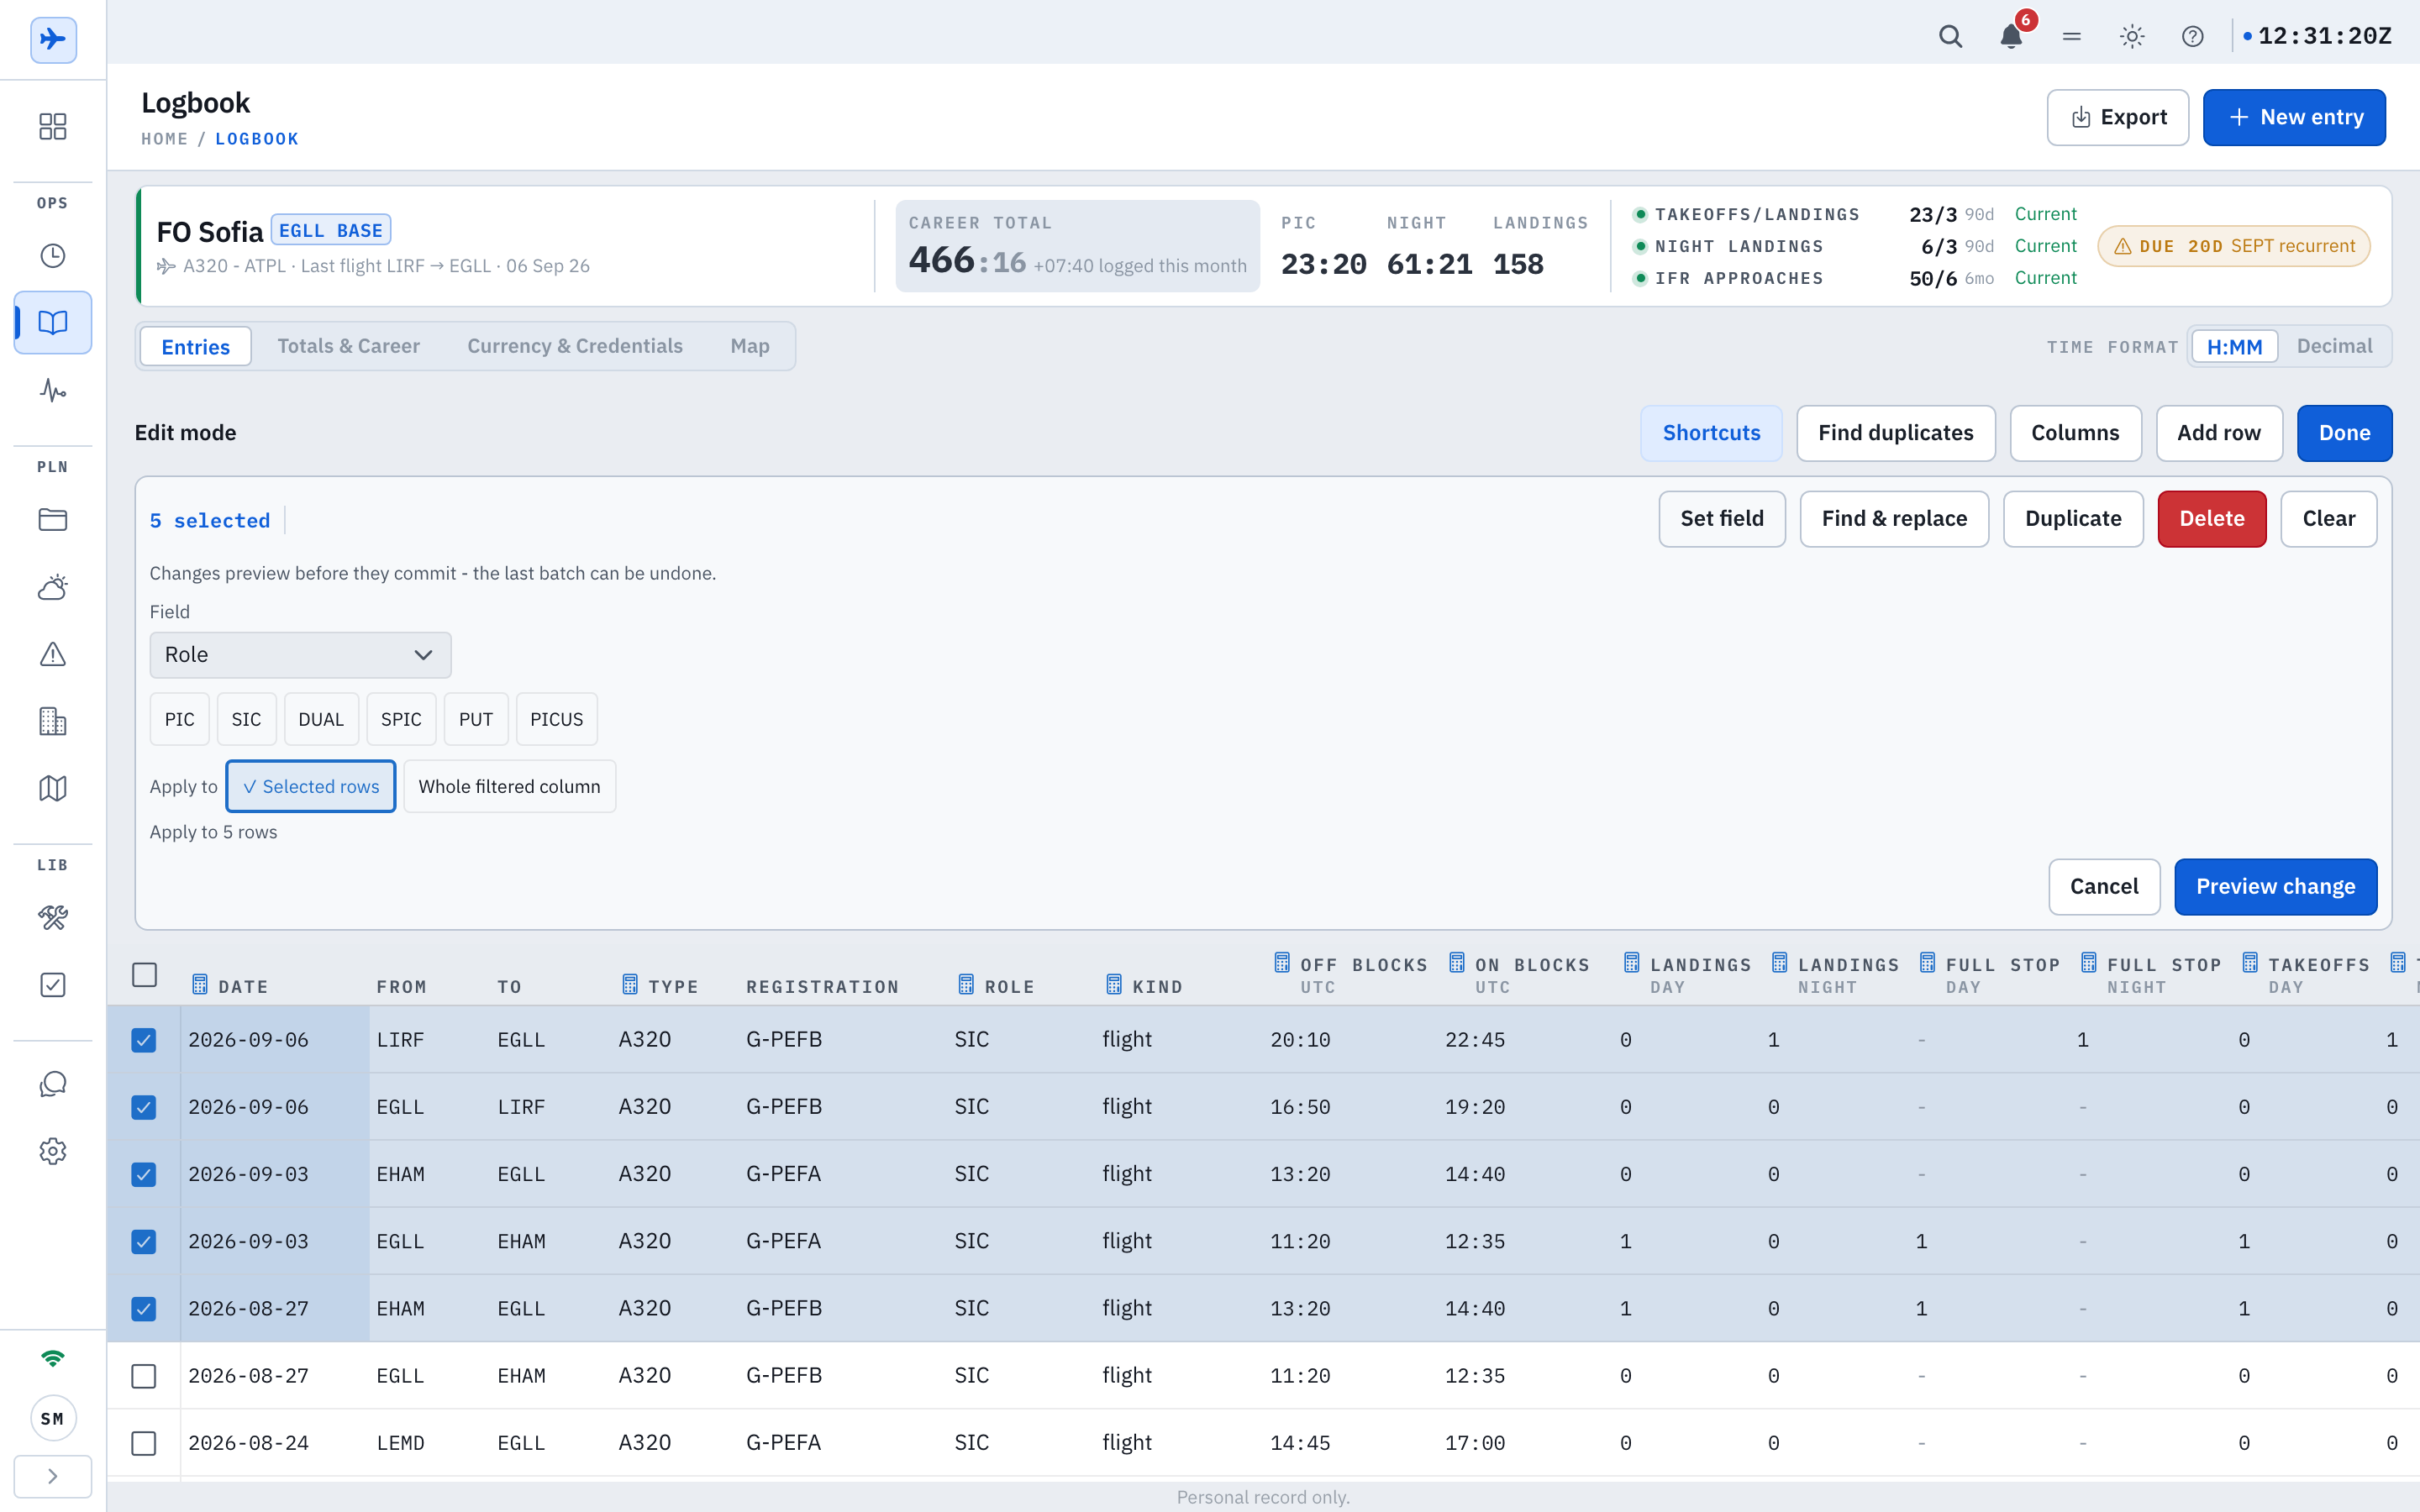
Task: Toggle the select-all header checkbox
Action: 145,975
